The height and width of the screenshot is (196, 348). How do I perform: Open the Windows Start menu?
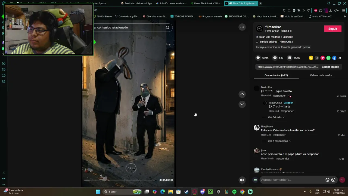[x=98, y=192]
